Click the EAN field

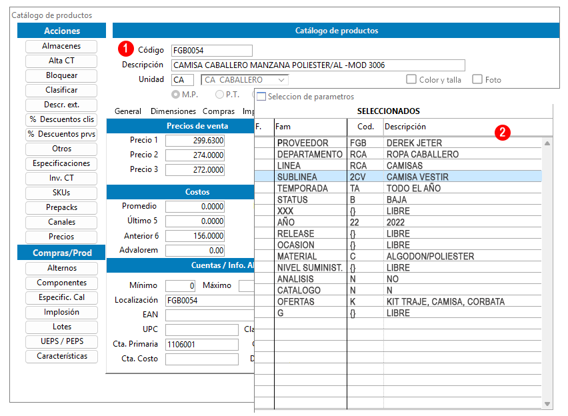coord(210,315)
